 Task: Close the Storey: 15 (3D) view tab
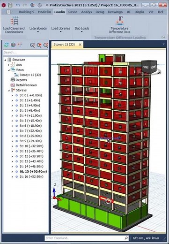point(80,45)
